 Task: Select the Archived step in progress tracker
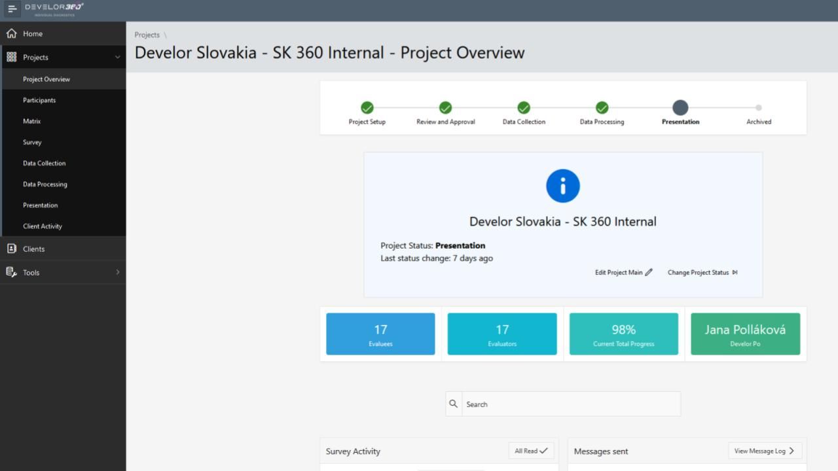(x=758, y=108)
